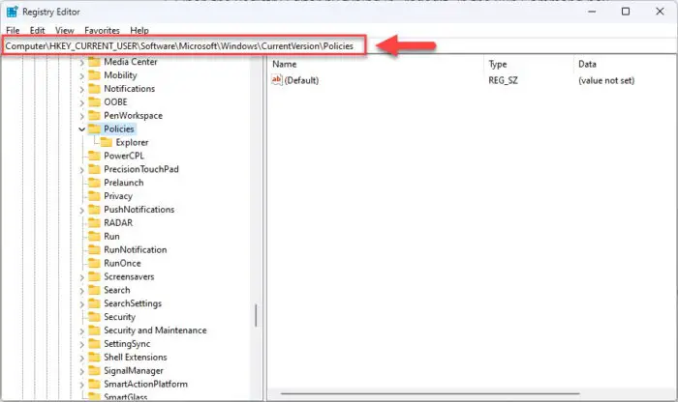Expand the Notifications key
This screenshot has width=678, height=402.
(81, 89)
